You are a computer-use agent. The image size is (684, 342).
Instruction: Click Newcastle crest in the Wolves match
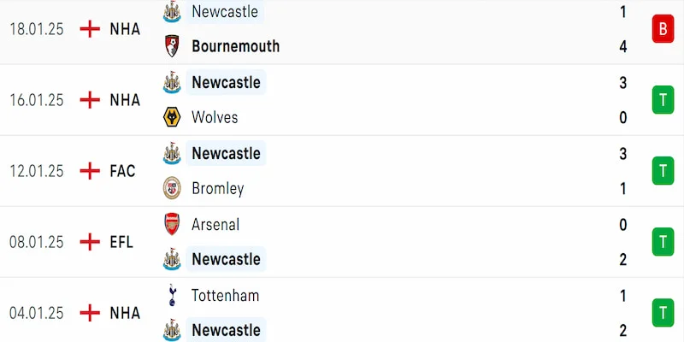172,83
